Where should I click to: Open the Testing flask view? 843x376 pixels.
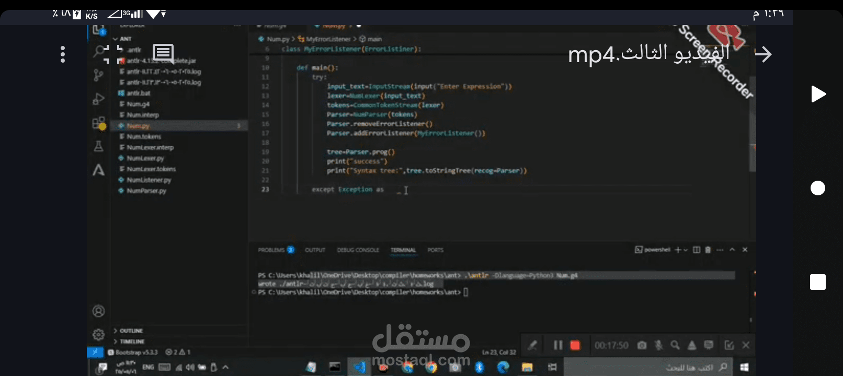(98, 146)
